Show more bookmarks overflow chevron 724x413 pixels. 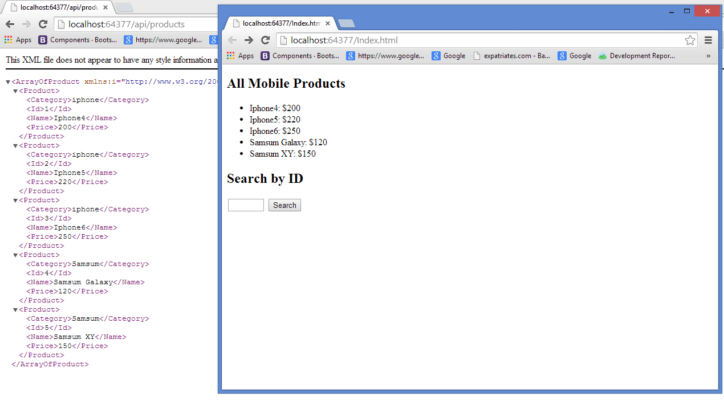point(708,56)
